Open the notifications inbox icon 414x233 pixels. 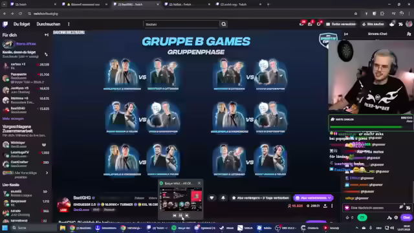(310, 24)
